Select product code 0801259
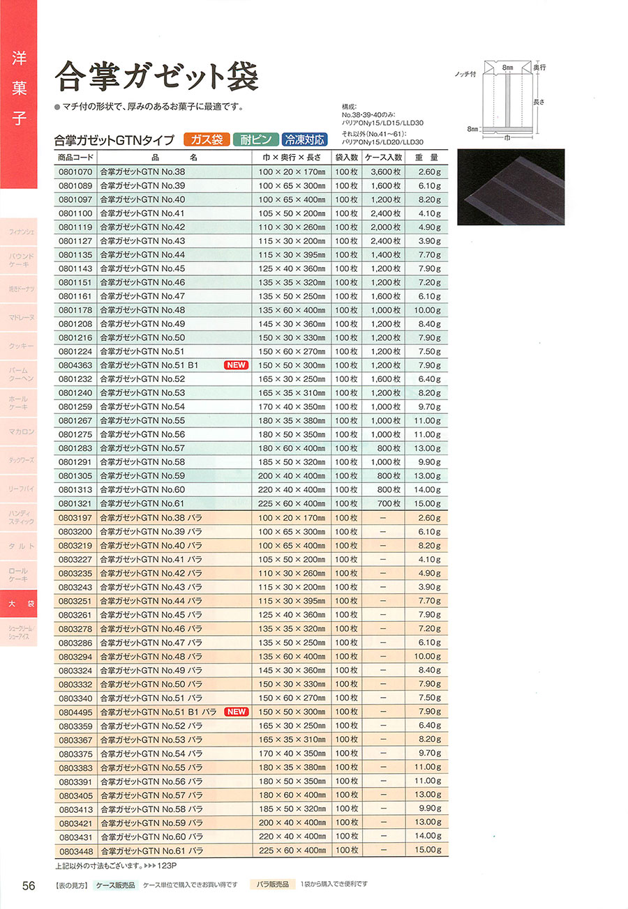 pos(75,407)
